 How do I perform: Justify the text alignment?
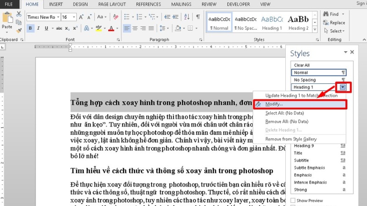coord(151,28)
